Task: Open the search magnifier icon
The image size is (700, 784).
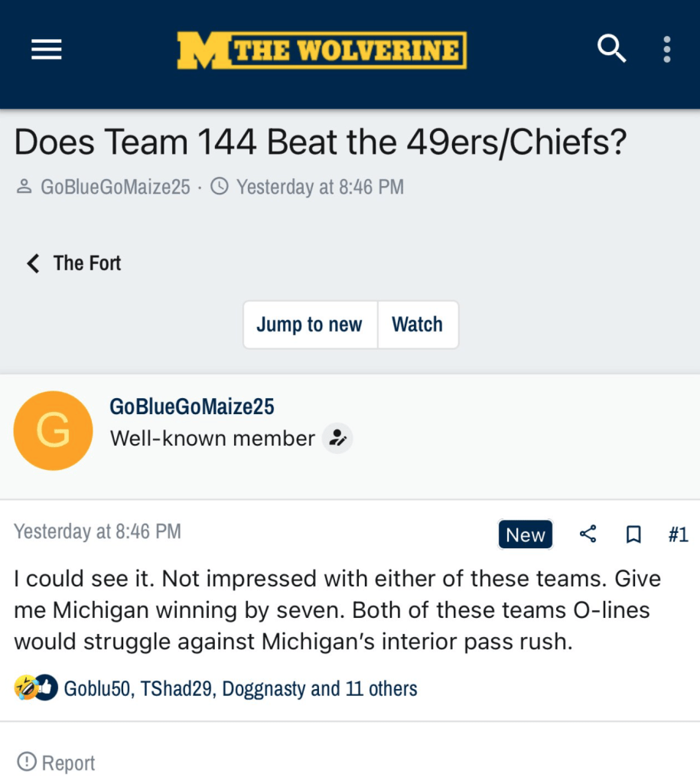Action: point(611,50)
